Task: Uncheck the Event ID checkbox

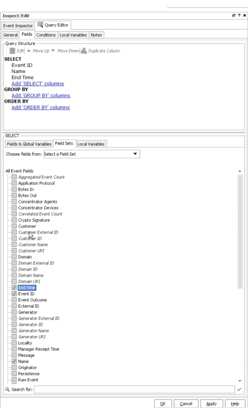Action: 14,293
